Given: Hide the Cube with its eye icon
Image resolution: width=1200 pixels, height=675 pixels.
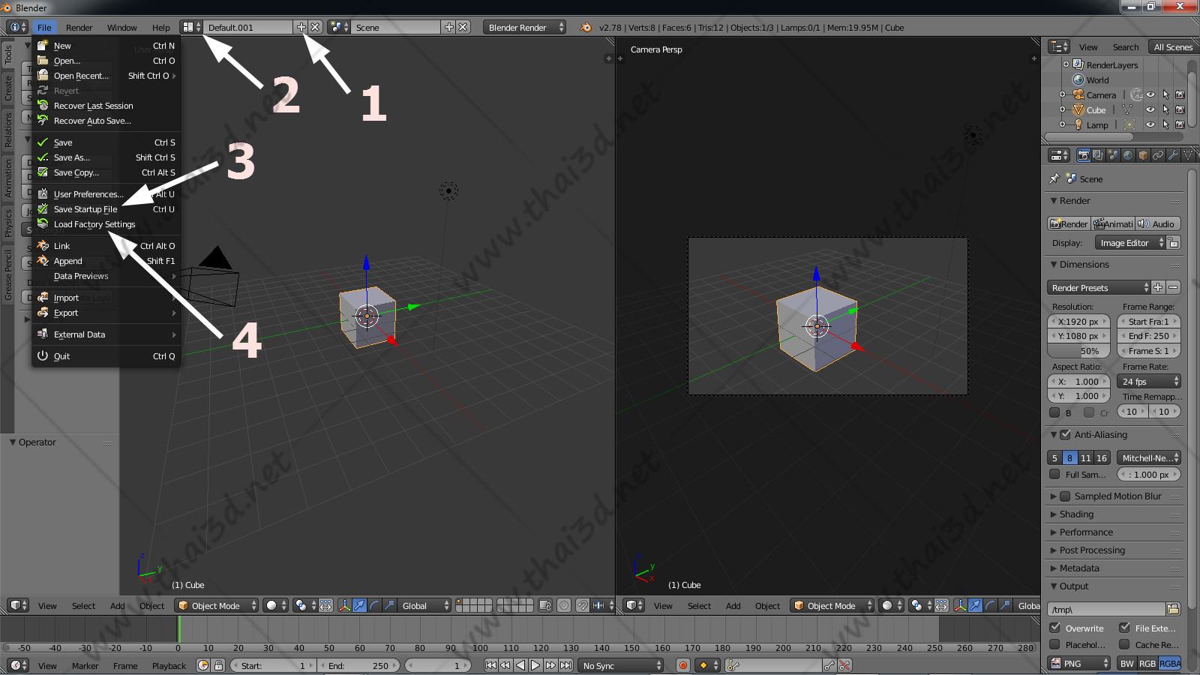Looking at the screenshot, I should coord(1150,109).
